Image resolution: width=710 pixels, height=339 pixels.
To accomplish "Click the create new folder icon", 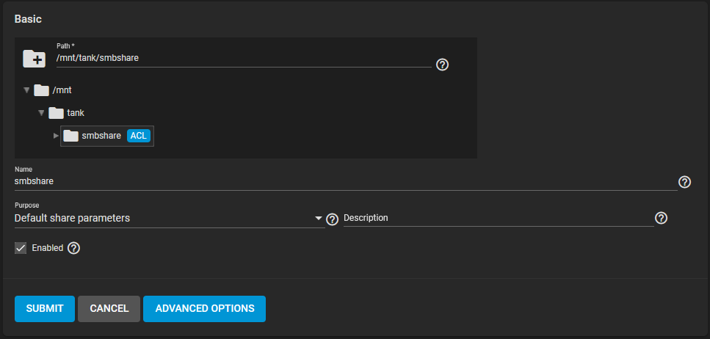I will tap(35, 59).
